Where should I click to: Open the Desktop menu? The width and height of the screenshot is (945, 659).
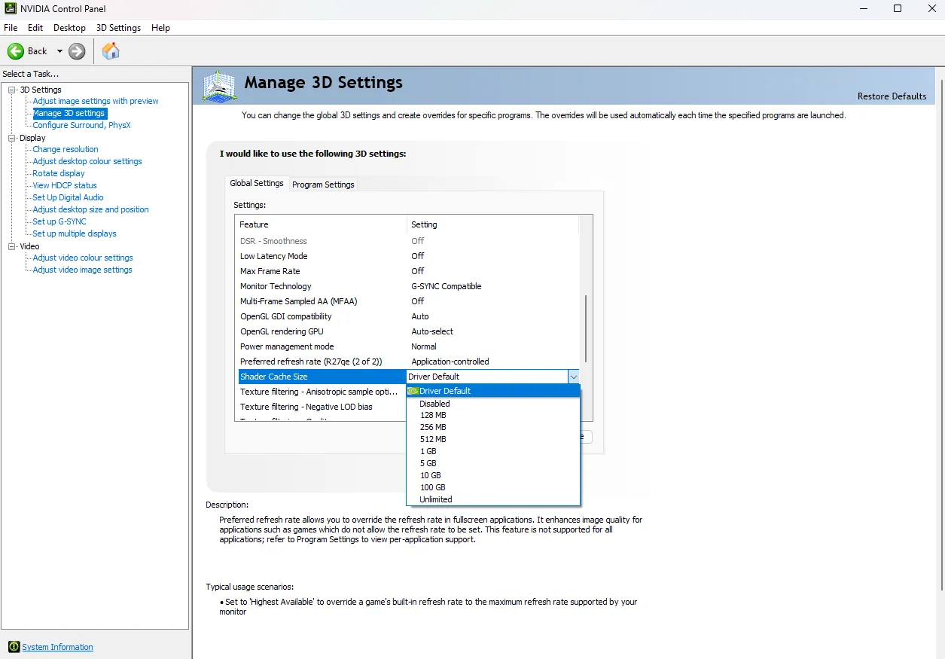pyautogui.click(x=69, y=28)
